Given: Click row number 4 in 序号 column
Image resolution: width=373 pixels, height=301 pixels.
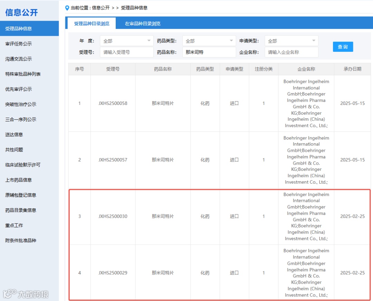Looking at the screenshot, I should pyautogui.click(x=79, y=273).
